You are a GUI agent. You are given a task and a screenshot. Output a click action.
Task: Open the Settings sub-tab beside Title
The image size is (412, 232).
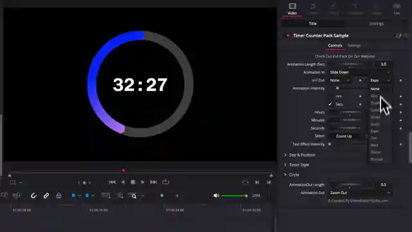pos(376,24)
